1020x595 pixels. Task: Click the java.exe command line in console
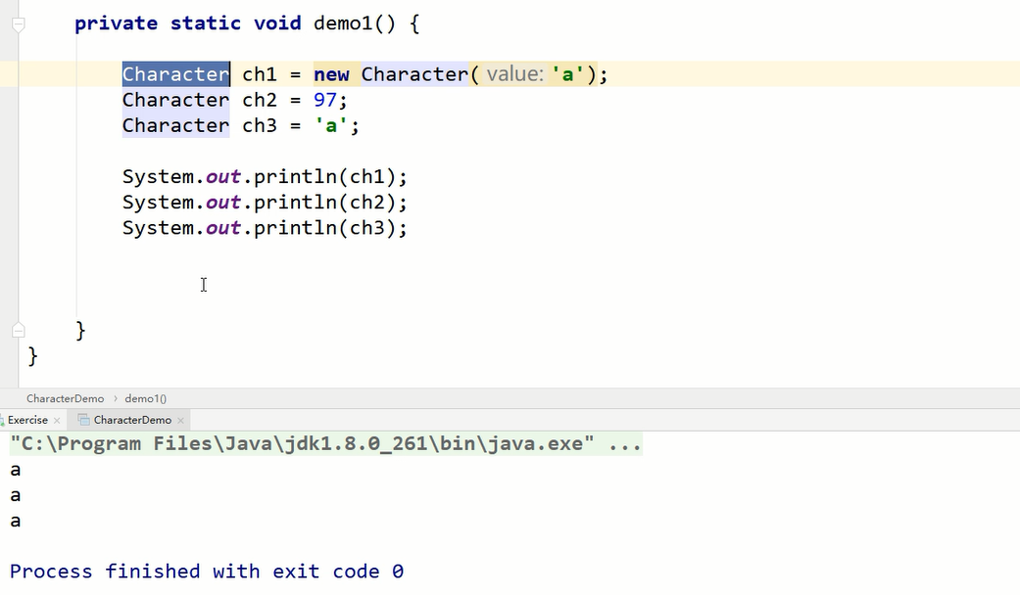click(326, 443)
